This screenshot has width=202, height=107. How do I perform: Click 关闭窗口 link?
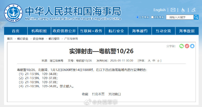coord(114,94)
